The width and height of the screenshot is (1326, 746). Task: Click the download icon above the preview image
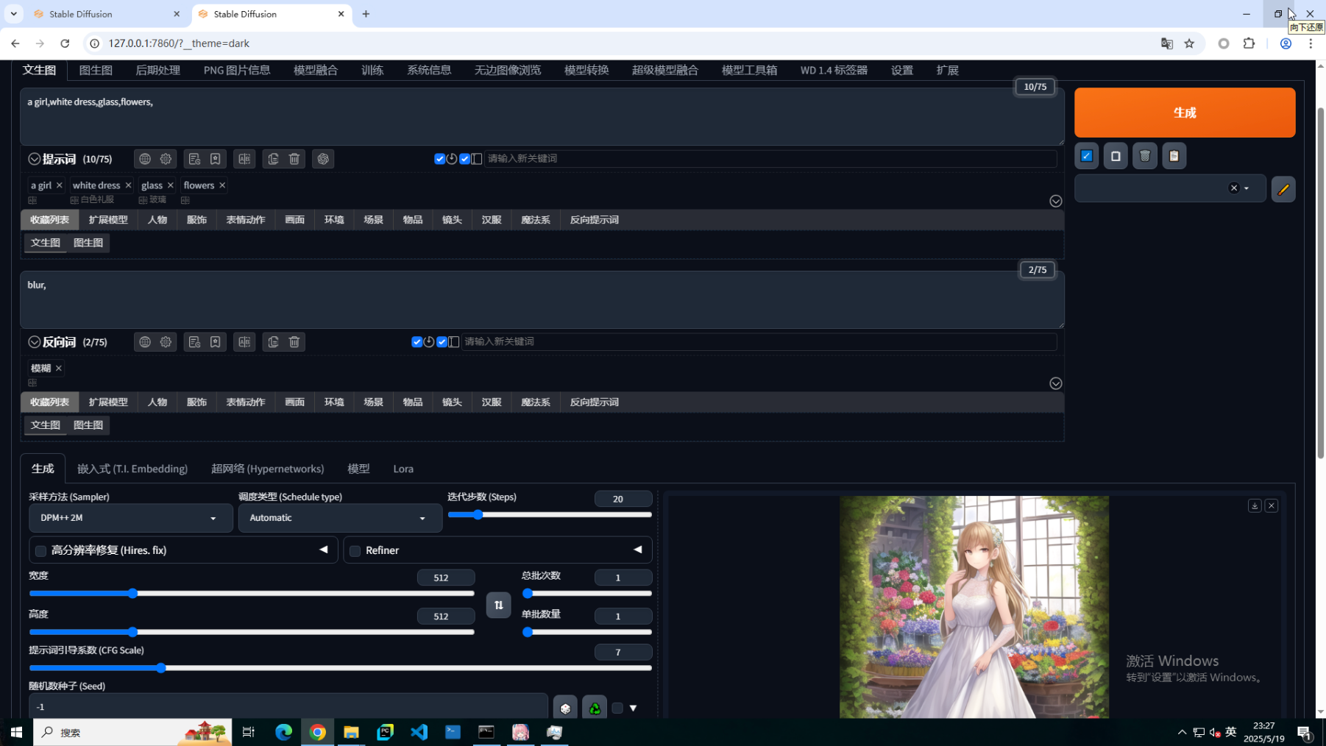pos(1255,505)
